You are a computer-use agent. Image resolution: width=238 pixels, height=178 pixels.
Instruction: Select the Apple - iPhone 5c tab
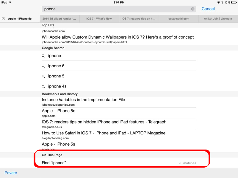[x=20, y=19]
